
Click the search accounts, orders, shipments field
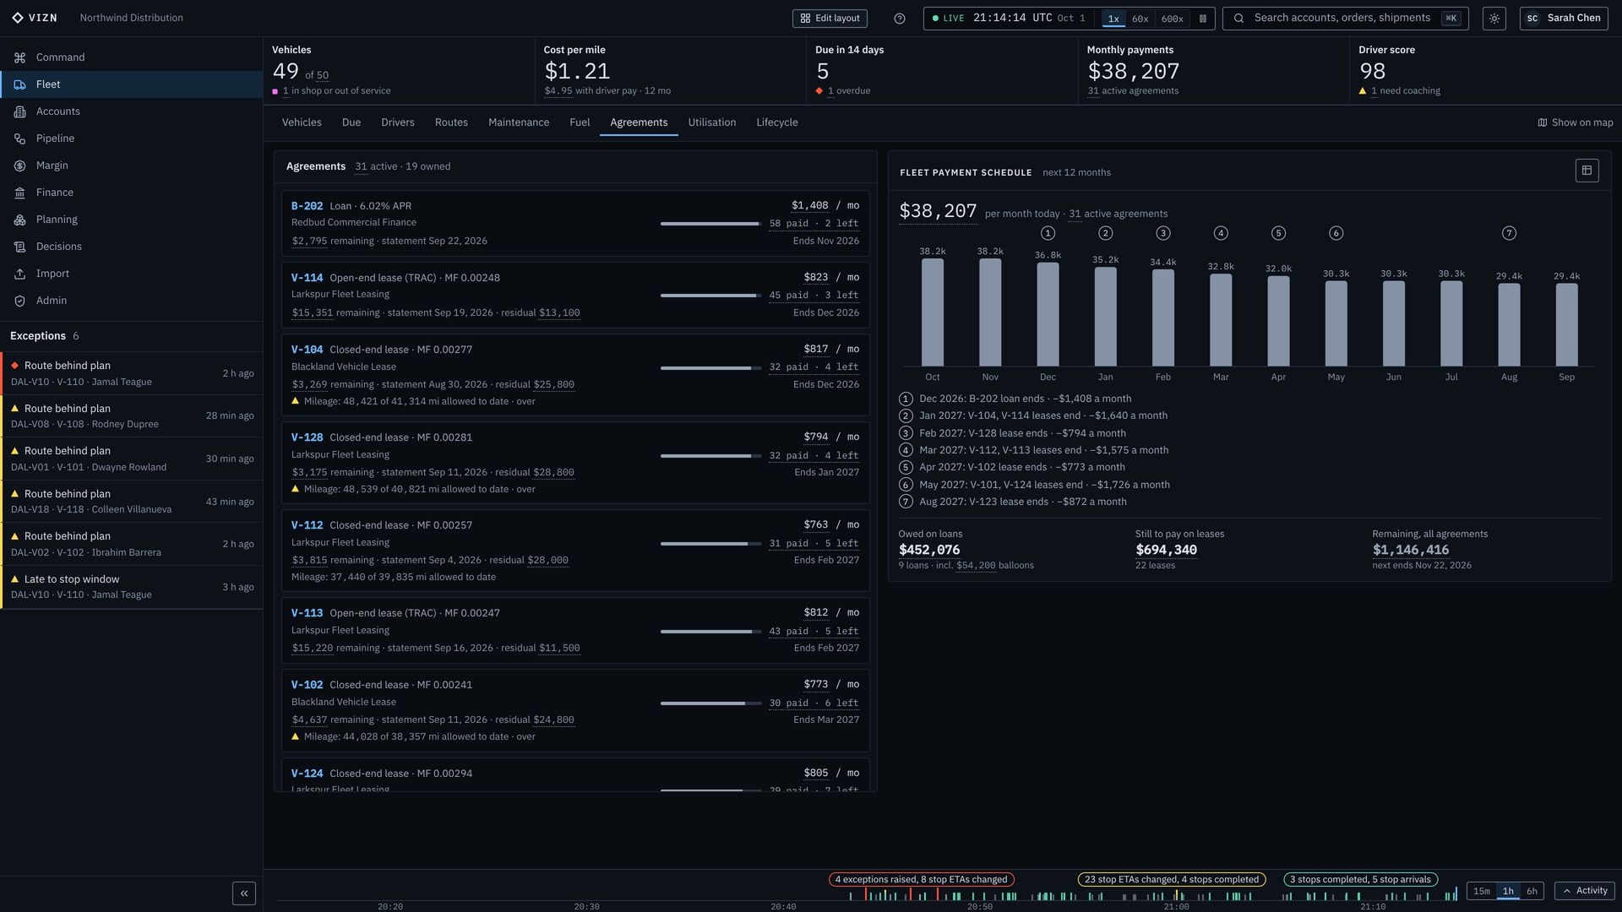pyautogui.click(x=1345, y=19)
